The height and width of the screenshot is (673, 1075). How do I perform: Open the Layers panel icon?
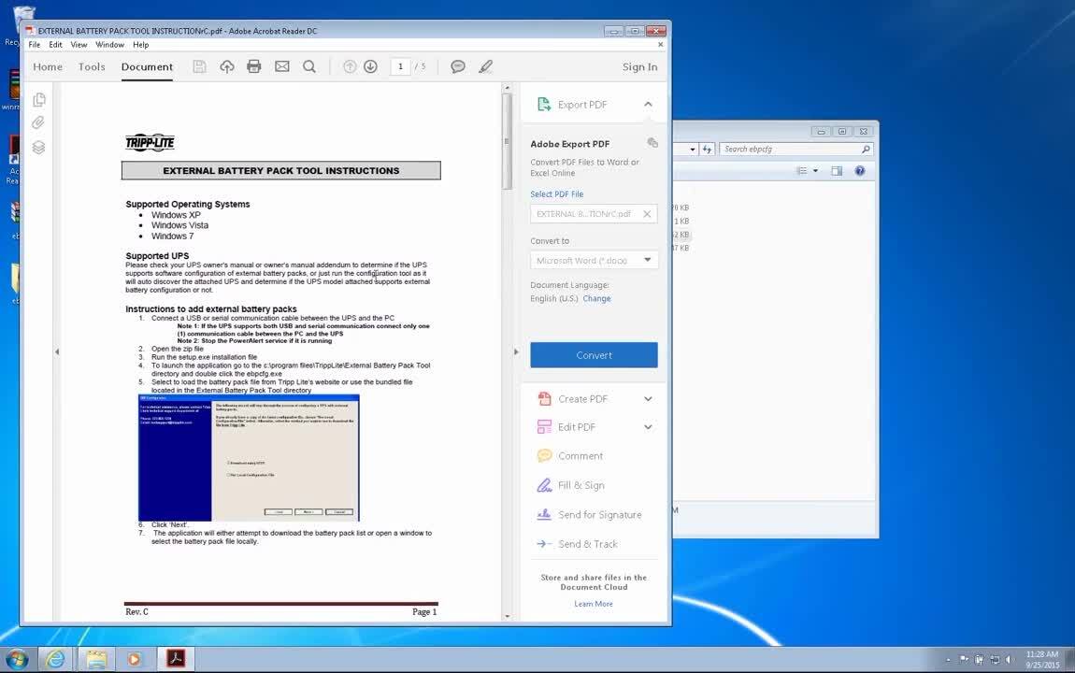coord(38,147)
